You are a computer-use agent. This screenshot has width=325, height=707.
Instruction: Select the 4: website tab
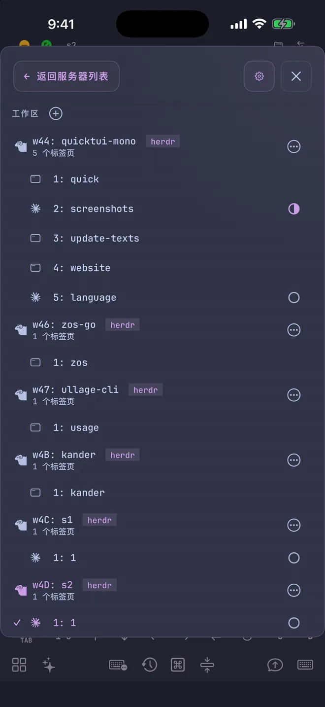pos(162,268)
